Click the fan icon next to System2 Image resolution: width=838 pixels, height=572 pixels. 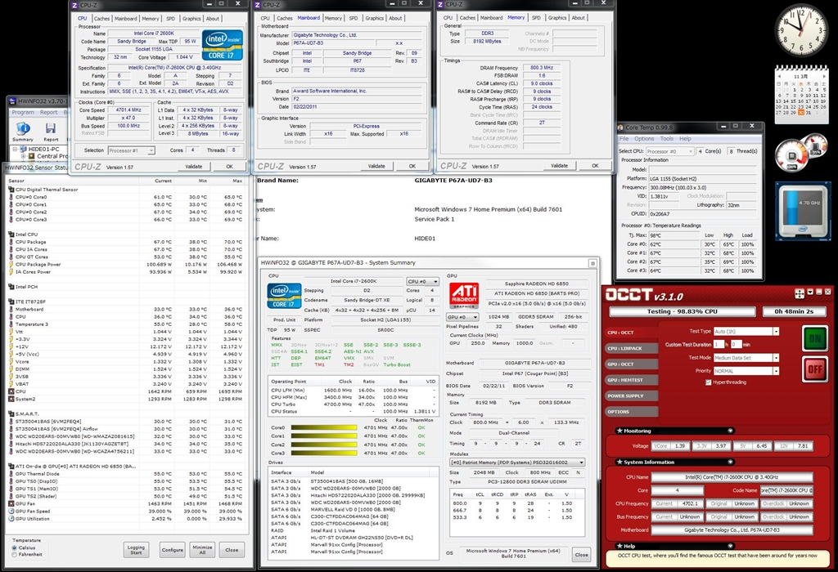[11, 399]
